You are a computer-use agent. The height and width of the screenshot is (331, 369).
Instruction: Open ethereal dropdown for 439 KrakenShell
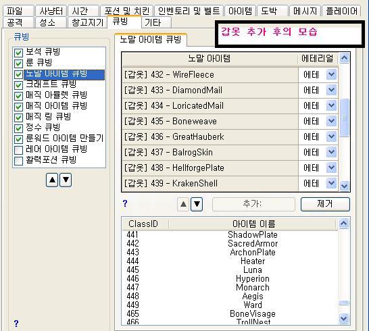point(331,183)
